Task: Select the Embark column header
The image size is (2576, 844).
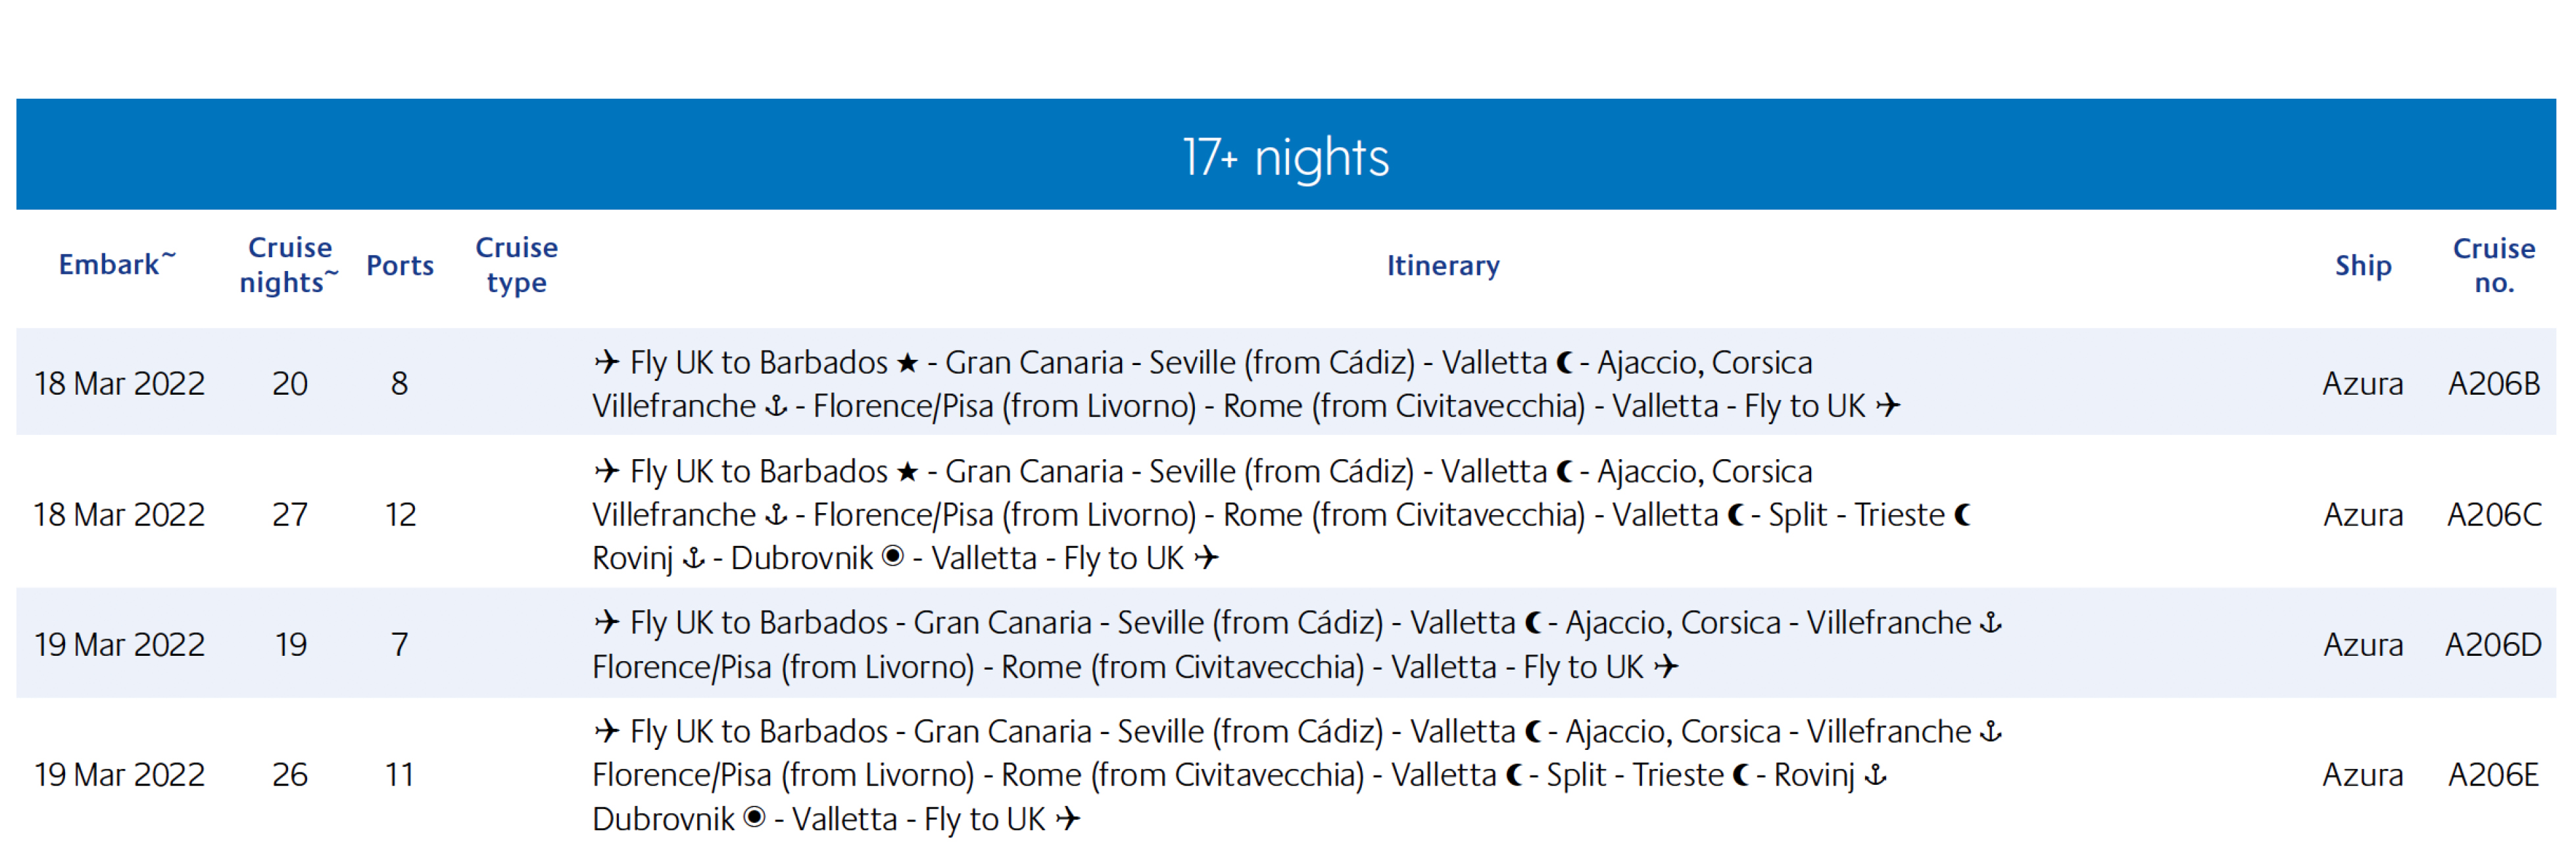Action: (x=117, y=264)
